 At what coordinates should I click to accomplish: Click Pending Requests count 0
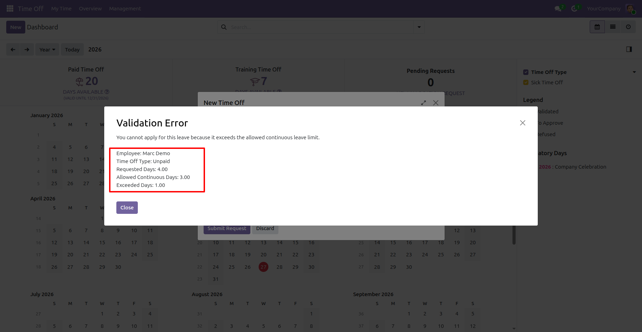[430, 82]
